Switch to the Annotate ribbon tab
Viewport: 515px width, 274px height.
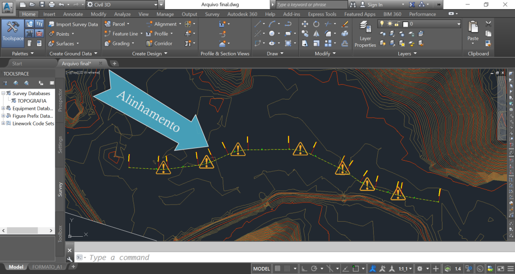[x=73, y=14]
